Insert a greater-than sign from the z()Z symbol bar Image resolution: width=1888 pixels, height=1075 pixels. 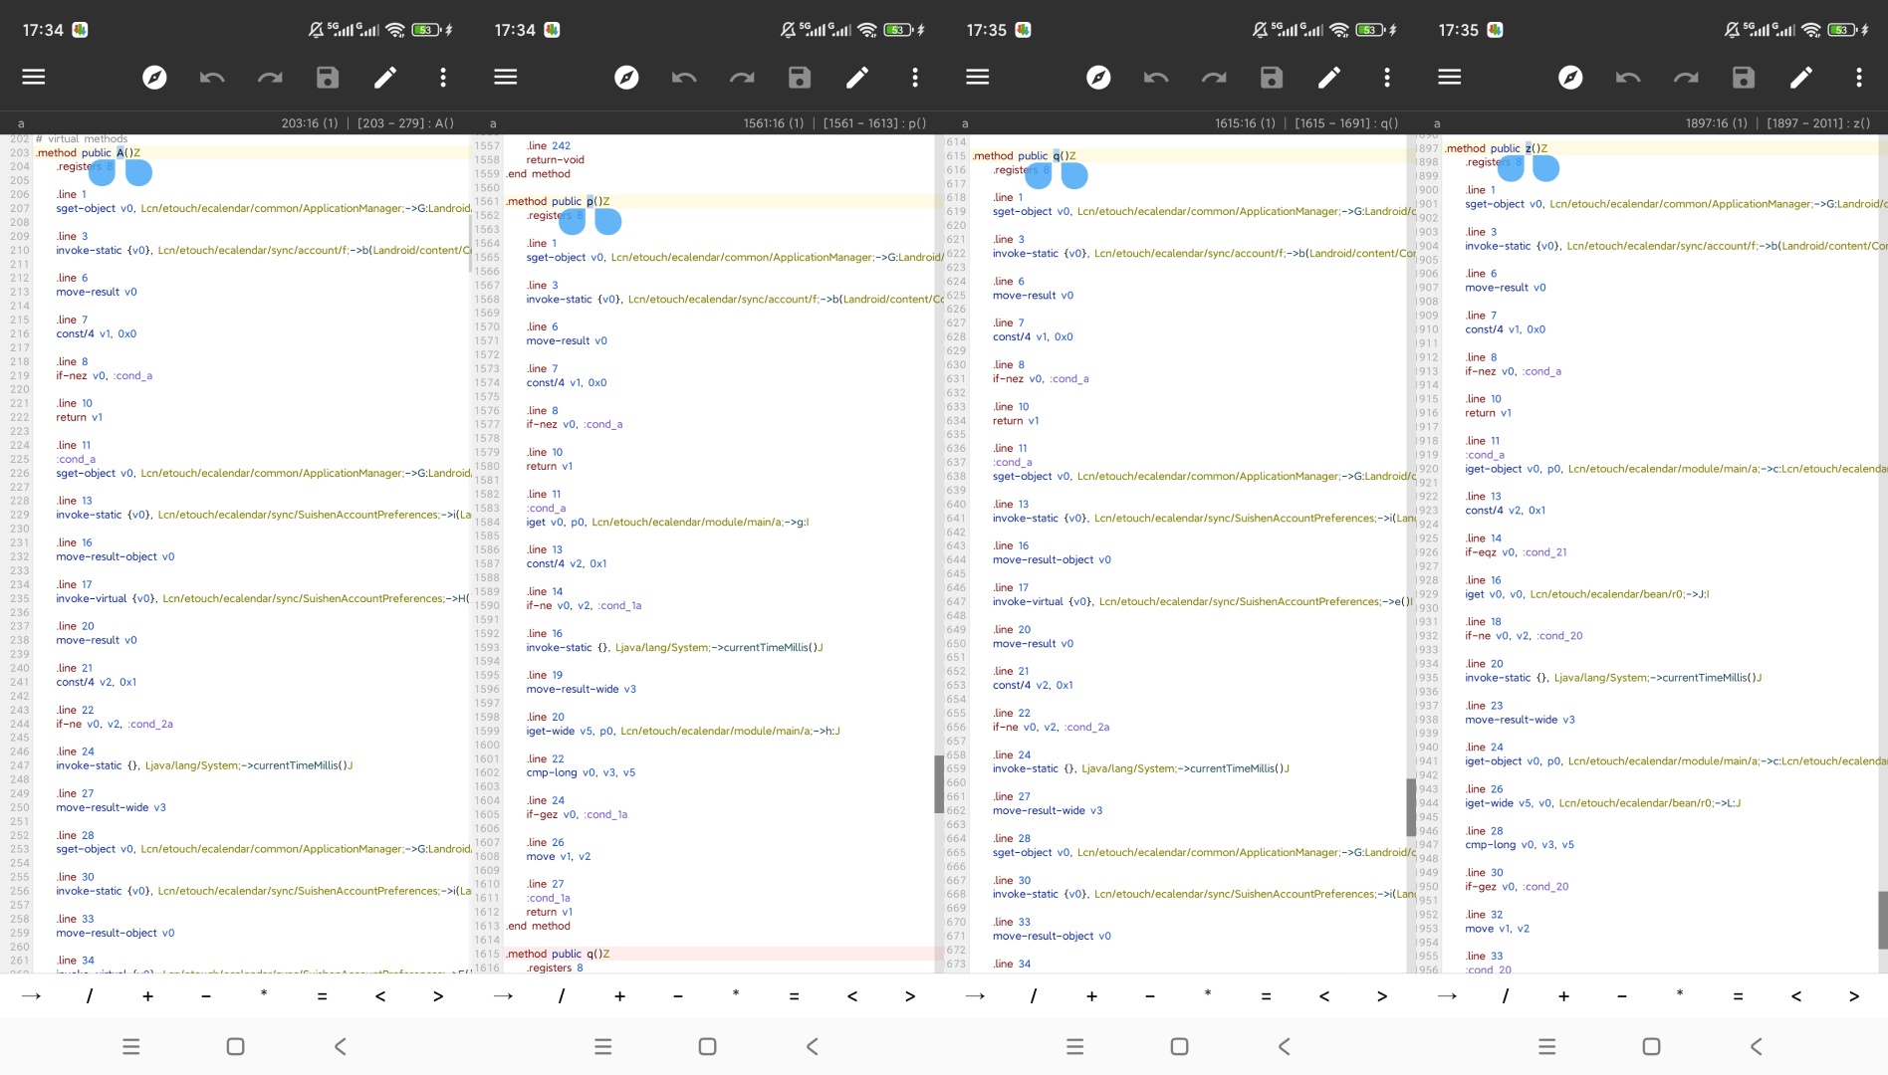pos(1854,995)
